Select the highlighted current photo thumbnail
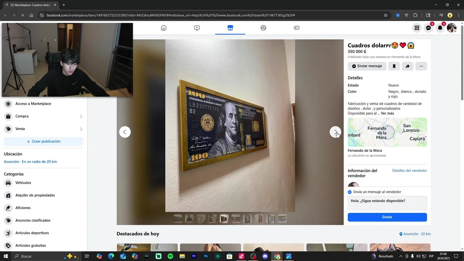Screen dimensions: 464x261 pyautogui.click(x=224, y=219)
